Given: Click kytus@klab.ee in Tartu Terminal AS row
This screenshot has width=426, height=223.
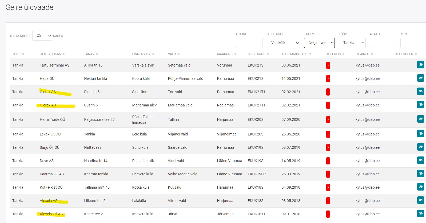Looking at the screenshot, I should tap(367, 65).
